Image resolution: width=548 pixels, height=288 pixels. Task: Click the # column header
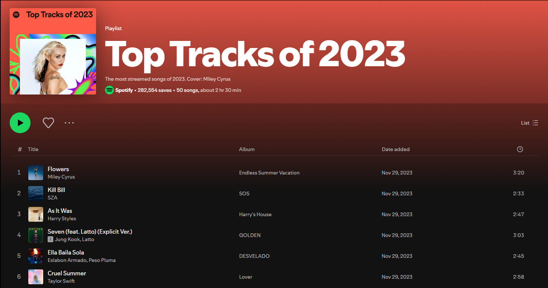click(x=20, y=149)
